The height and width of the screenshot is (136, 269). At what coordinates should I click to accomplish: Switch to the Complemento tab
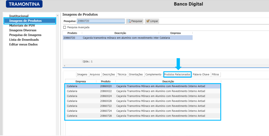[153, 75]
